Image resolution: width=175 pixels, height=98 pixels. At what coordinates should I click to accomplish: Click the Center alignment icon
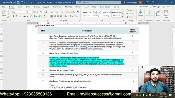[x=55, y=16]
